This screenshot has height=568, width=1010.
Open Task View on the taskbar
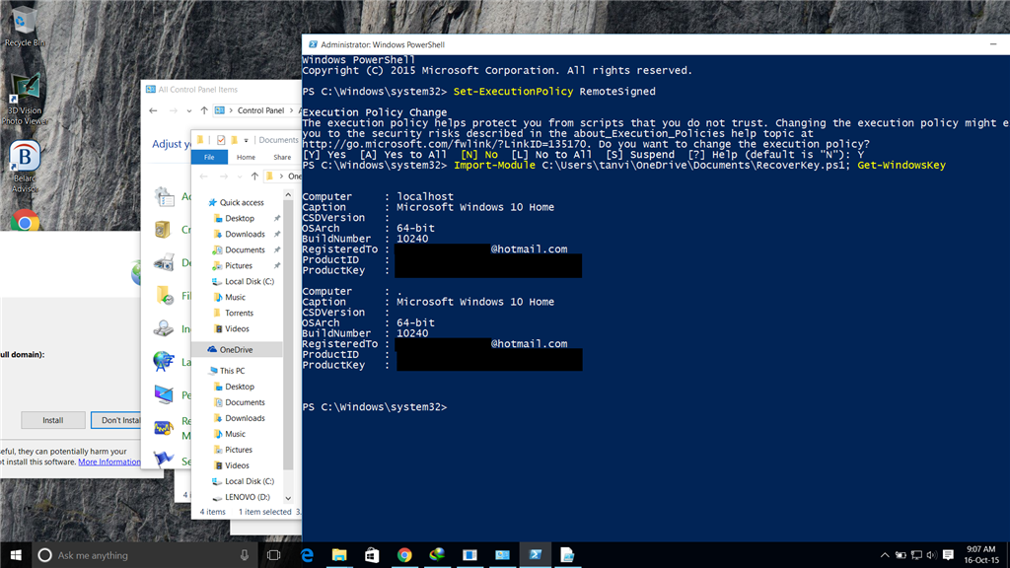coord(274,555)
